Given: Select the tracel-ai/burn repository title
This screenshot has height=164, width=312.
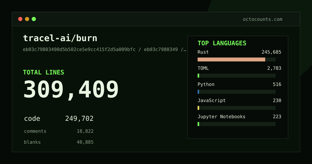Looking at the screenshot, I should click(60, 38).
